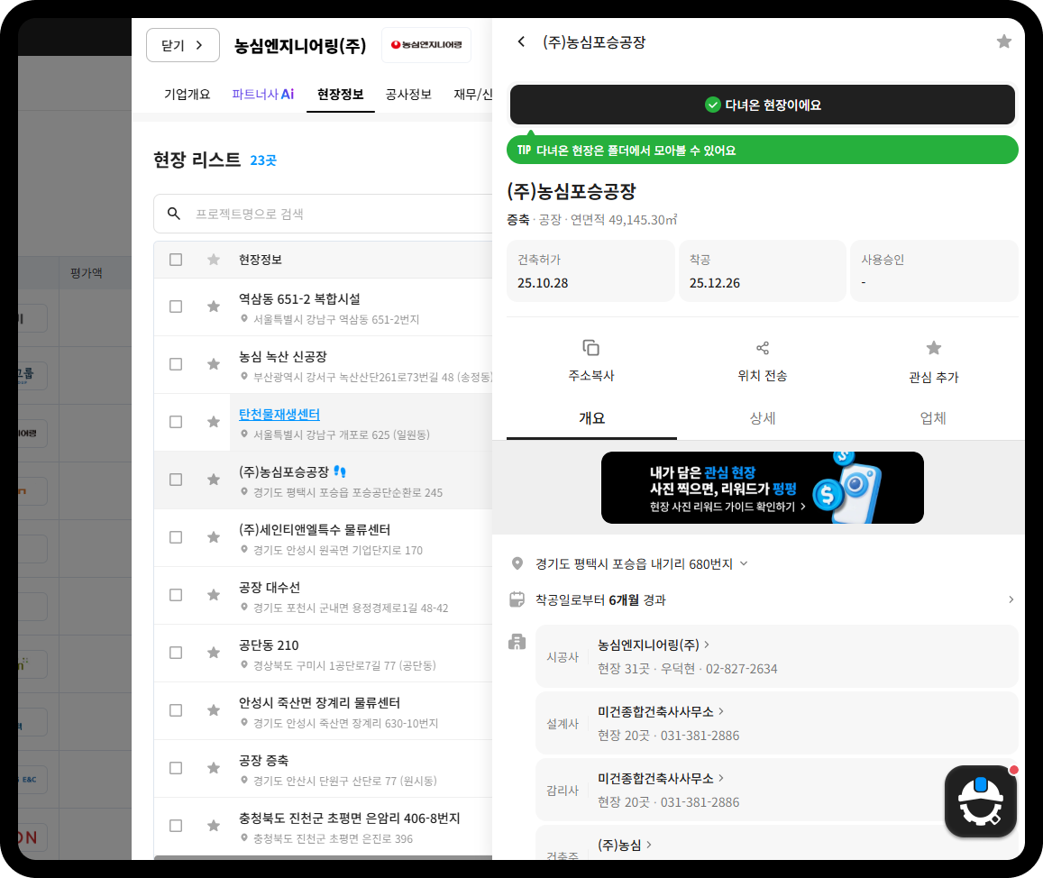1043x878 pixels.
Task: Click the location pin icon by 경기도 평택시 address
Action: [x=517, y=564]
